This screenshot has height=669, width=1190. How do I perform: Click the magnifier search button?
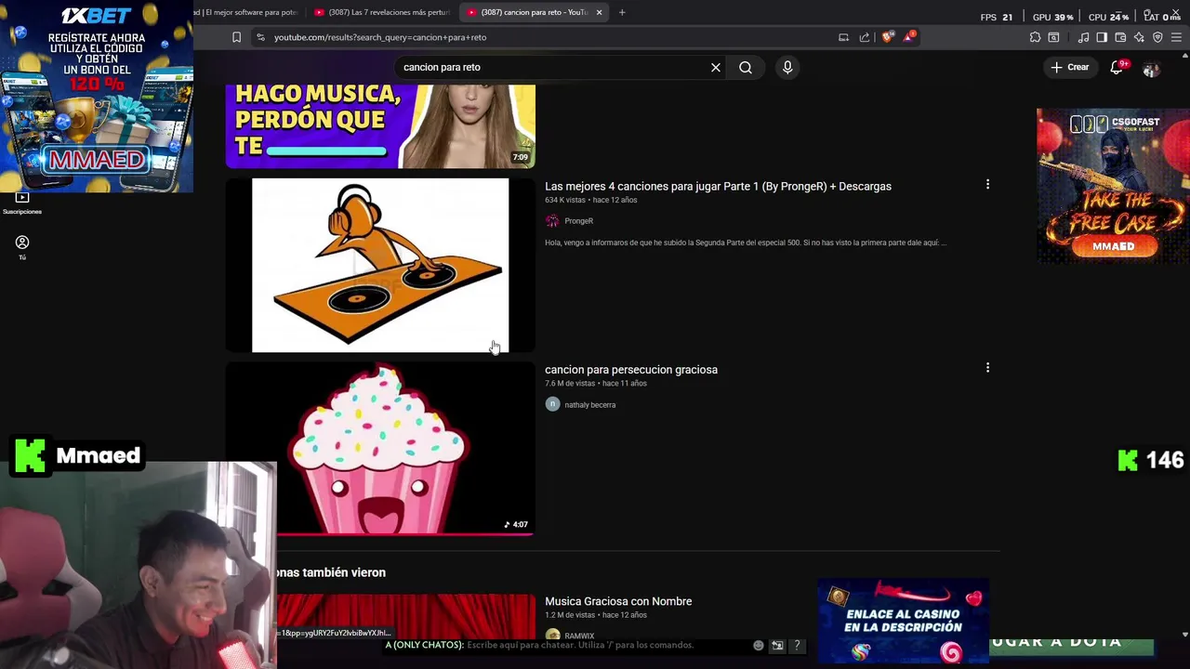coord(746,67)
